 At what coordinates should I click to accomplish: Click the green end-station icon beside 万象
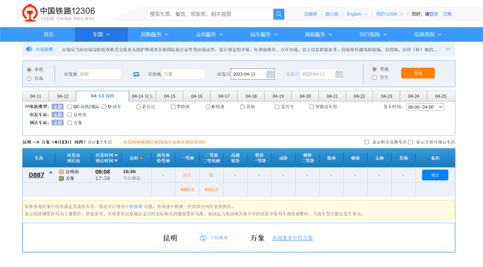(61, 178)
